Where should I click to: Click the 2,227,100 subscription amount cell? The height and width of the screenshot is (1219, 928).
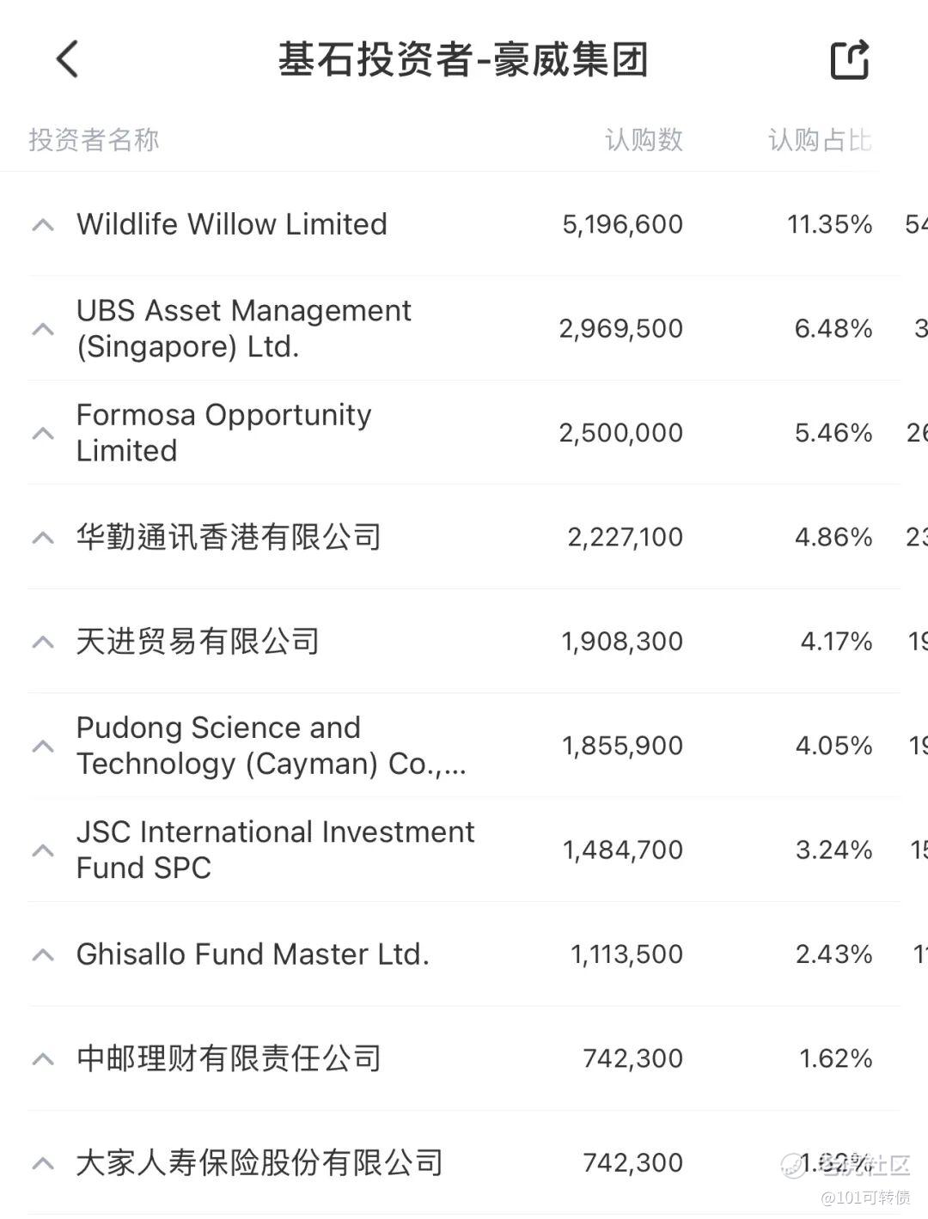tap(625, 537)
